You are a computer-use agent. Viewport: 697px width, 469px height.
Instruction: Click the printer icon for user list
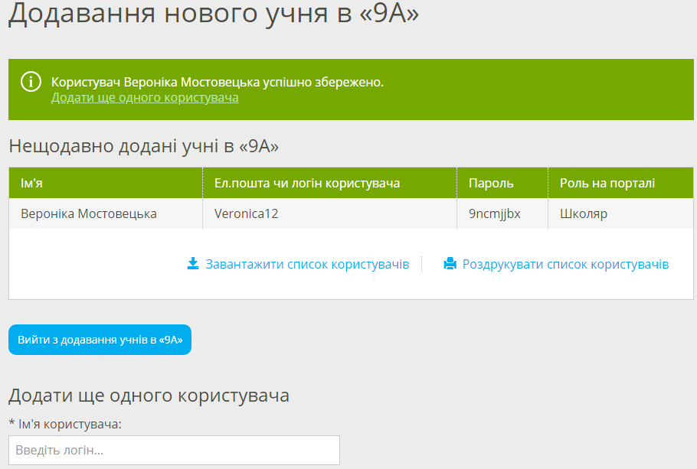pos(450,264)
